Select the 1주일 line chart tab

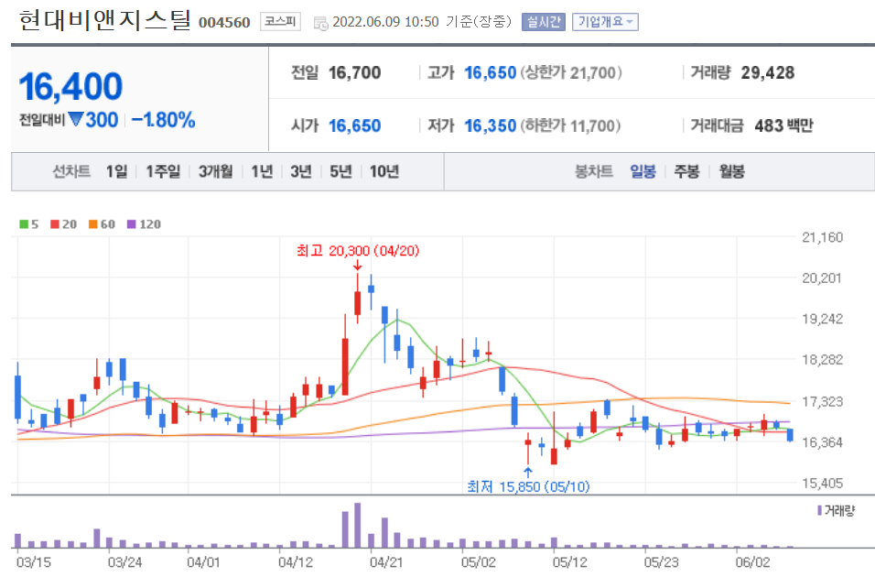coord(163,171)
